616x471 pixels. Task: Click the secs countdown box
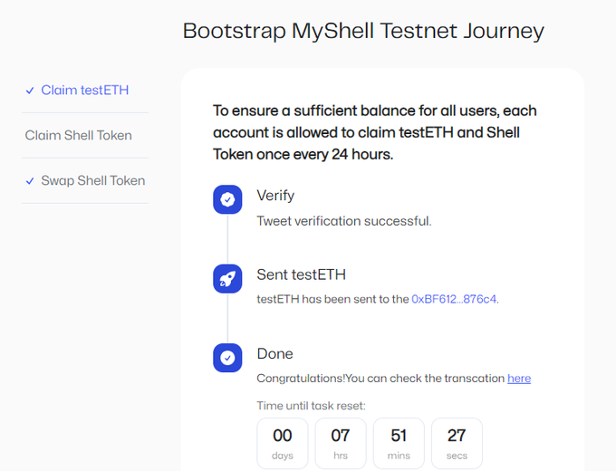click(457, 443)
